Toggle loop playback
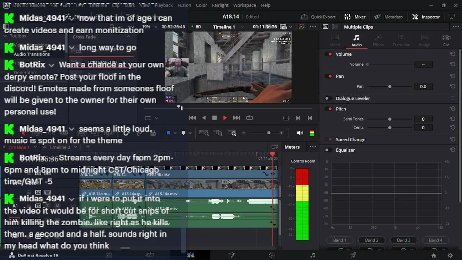Viewport: 462px width, 260px height. pyautogui.click(x=249, y=118)
